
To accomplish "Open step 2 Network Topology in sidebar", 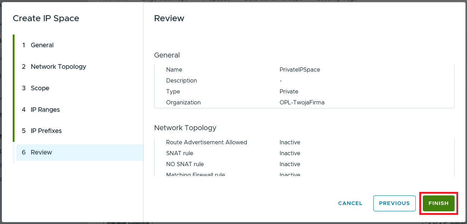I will [58, 67].
